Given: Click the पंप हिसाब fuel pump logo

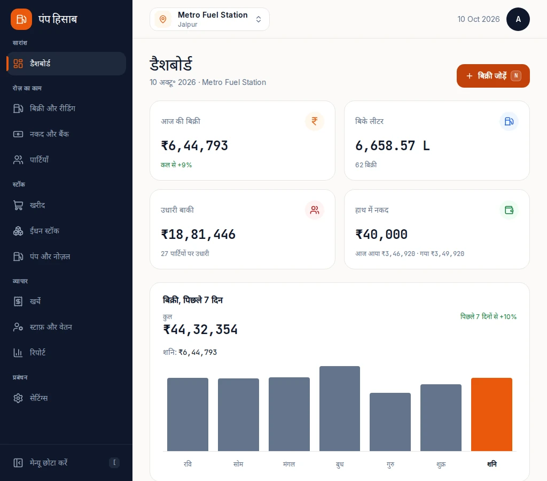Looking at the screenshot, I should tap(21, 19).
